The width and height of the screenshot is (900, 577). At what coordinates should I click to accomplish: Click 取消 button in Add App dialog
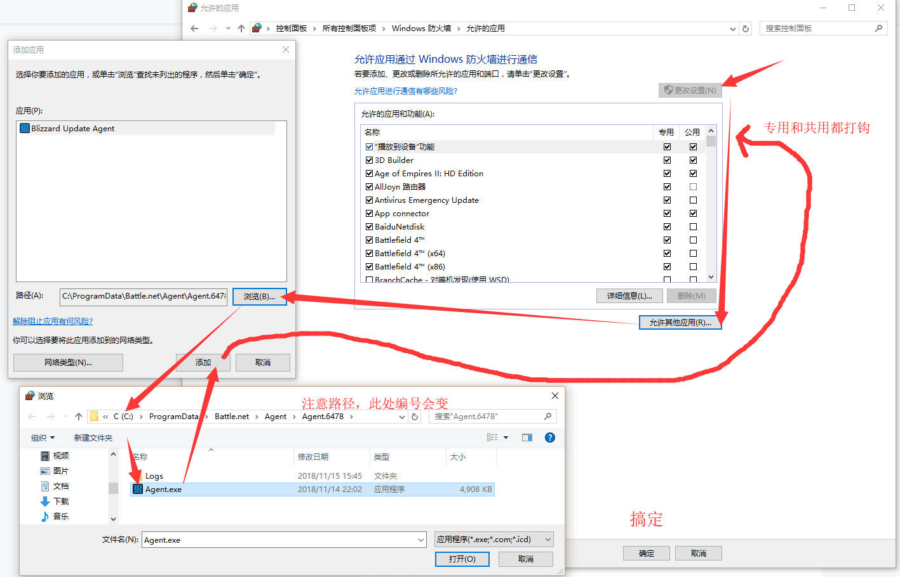[263, 363]
